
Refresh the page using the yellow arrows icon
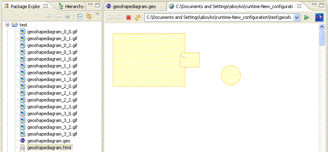[x=137, y=17]
